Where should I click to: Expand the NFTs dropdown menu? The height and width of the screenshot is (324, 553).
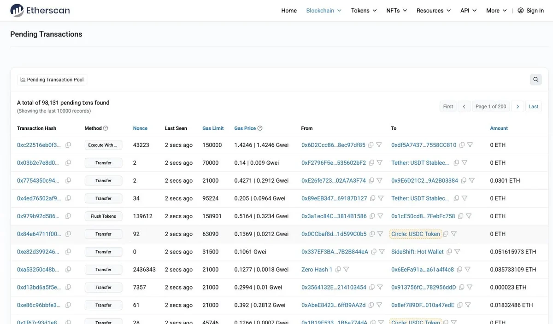tap(397, 11)
